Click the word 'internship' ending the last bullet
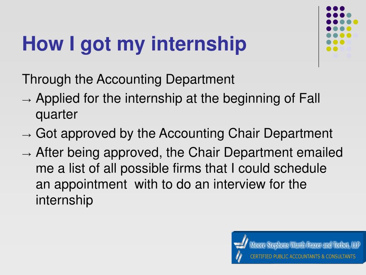The image size is (366, 275). pyautogui.click(x=64, y=200)
